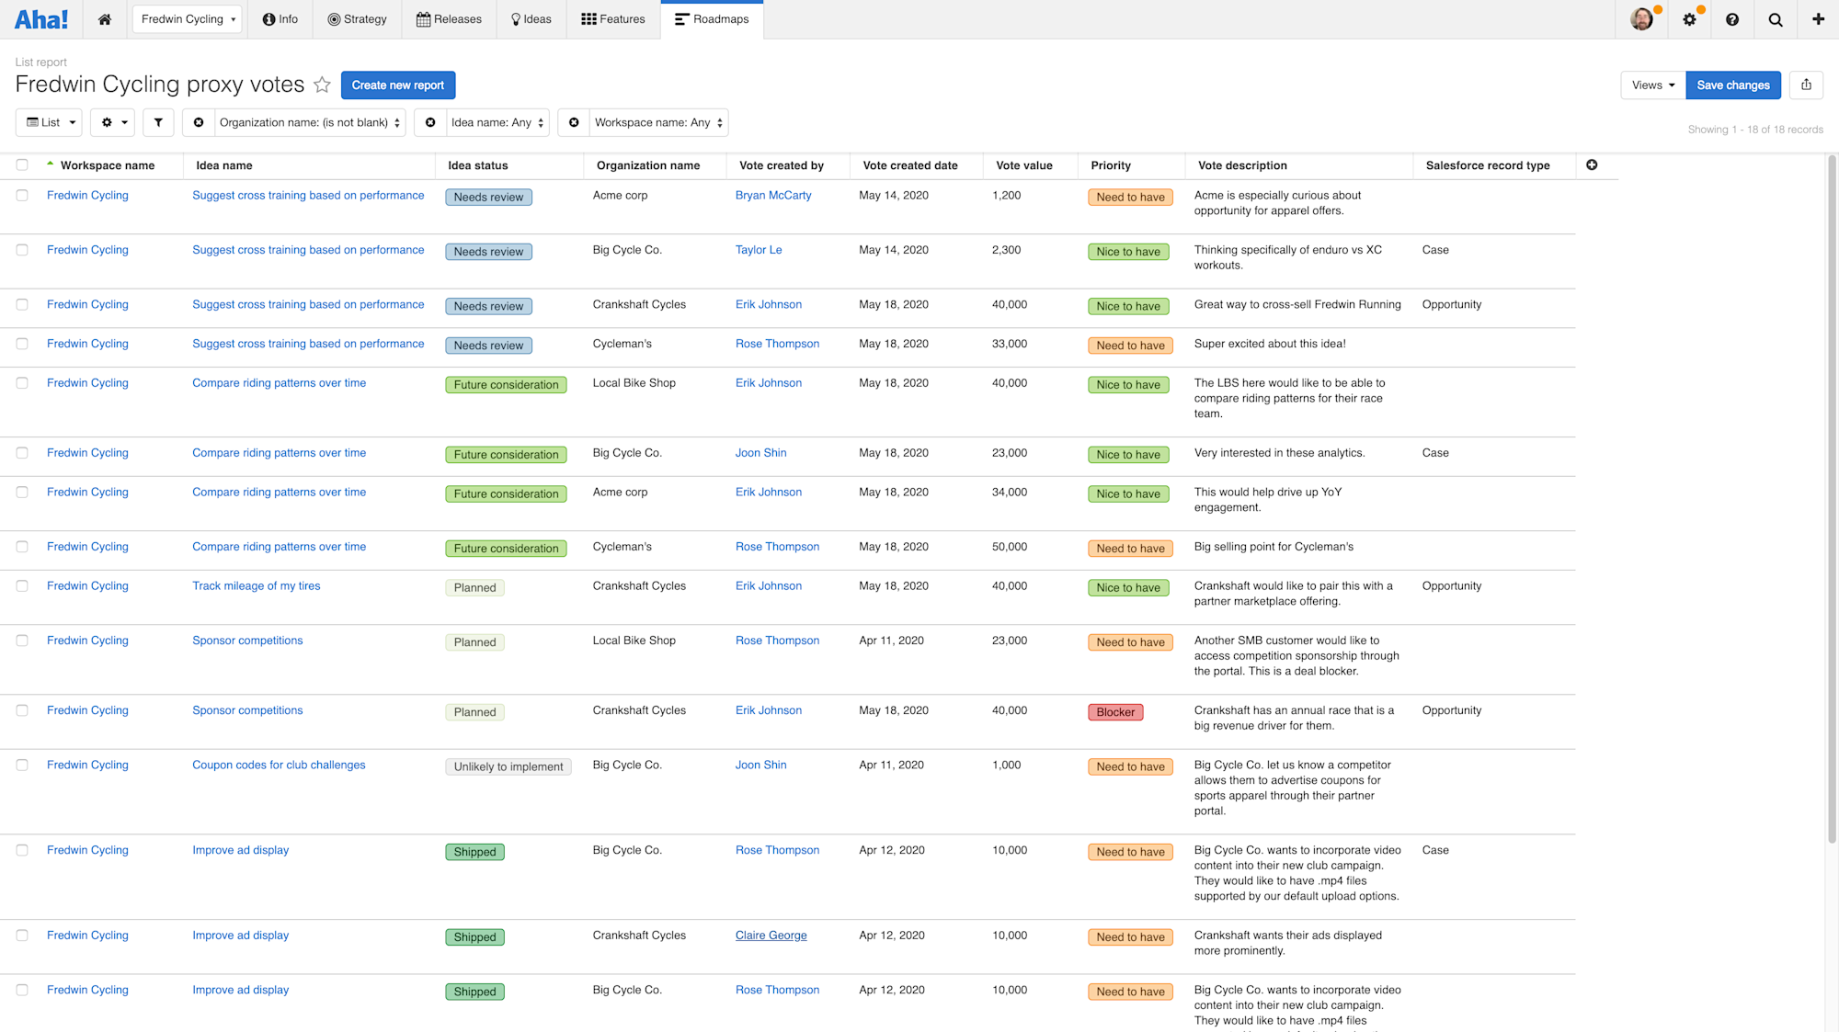The image size is (1839, 1032).
Task: Click the plus icon to create something new
Action: [1818, 18]
